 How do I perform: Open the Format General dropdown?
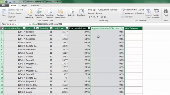(x=96, y=13)
